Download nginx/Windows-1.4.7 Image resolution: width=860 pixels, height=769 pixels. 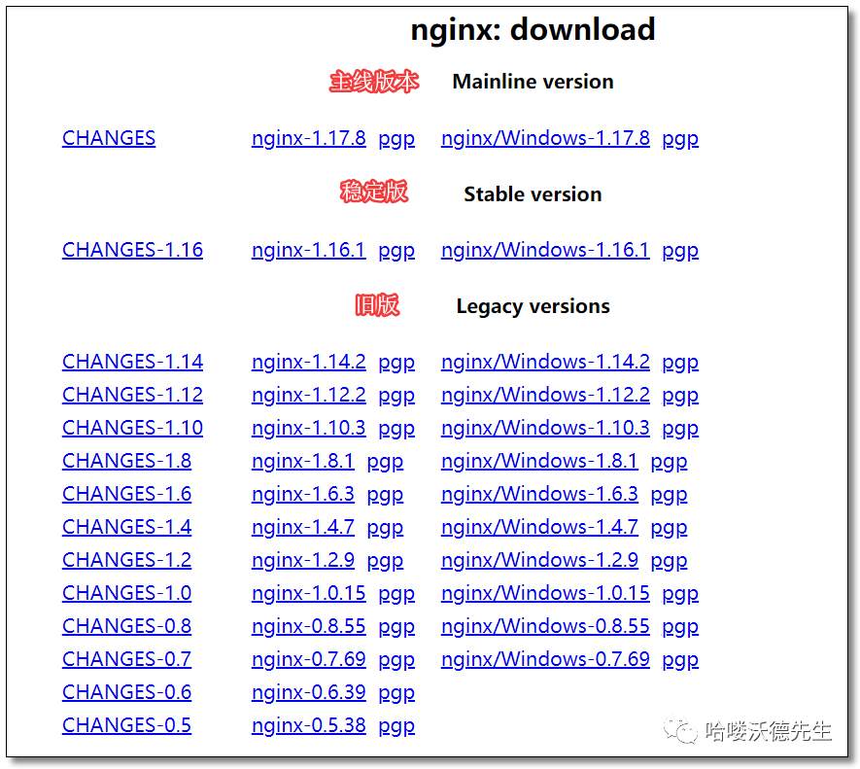[539, 528]
